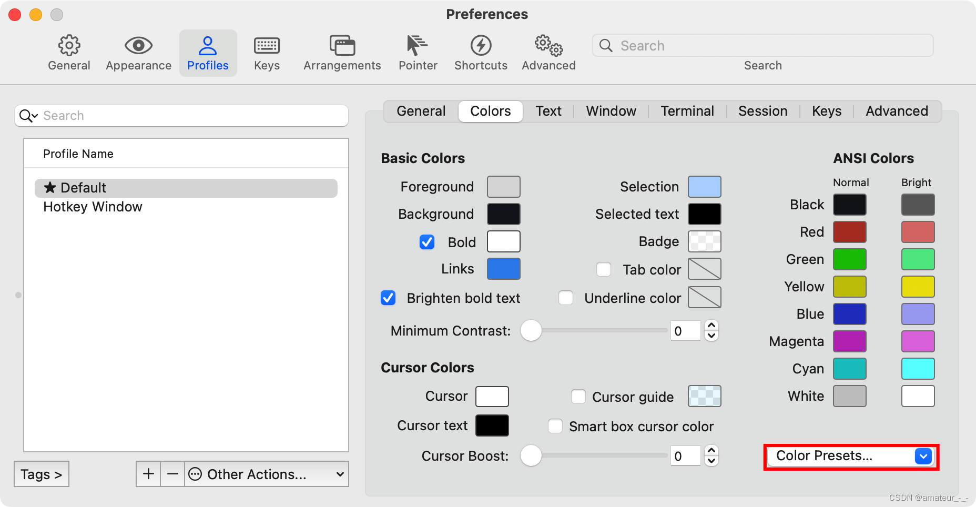Open the Cursor text color swatch
This screenshot has height=507, width=976.
[492, 425]
